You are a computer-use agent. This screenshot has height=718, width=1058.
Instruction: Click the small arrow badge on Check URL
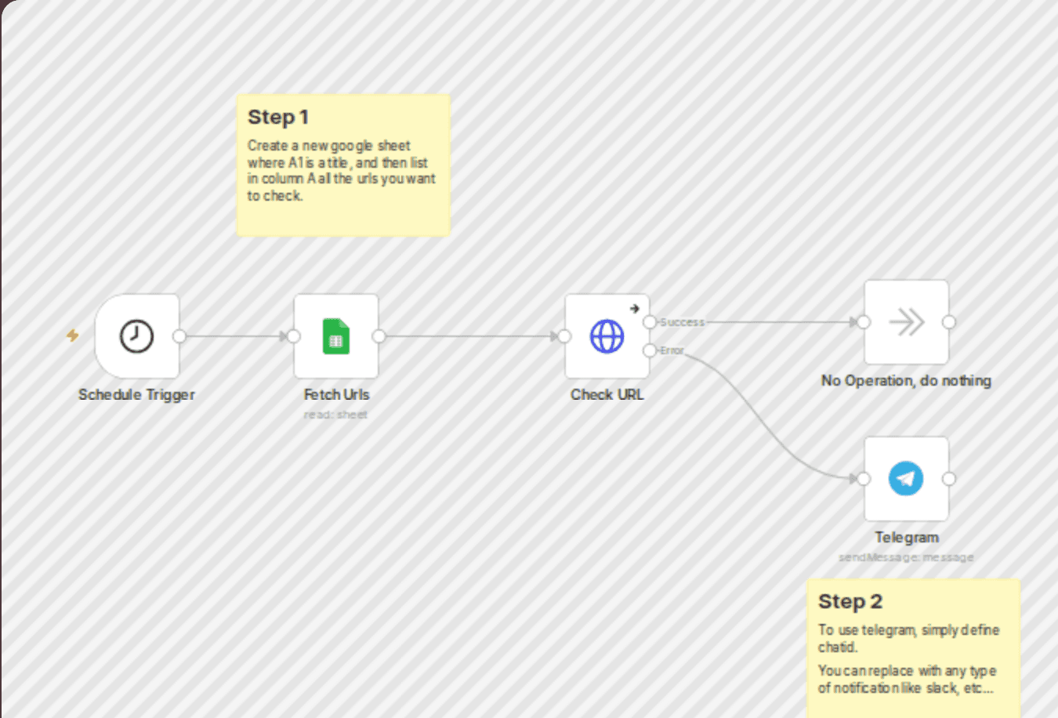tap(635, 308)
